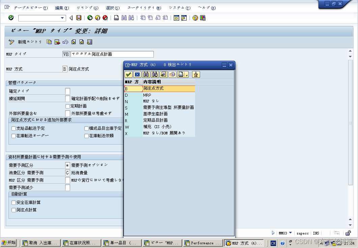
Task: Click the MRP タイプ description input field
Action: [112, 54]
